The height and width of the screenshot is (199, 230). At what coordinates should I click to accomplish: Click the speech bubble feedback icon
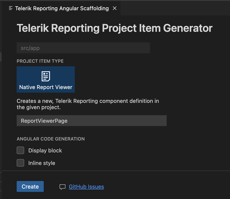62,187
